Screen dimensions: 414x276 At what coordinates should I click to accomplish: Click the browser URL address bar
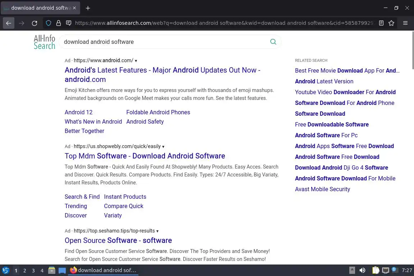(224, 23)
